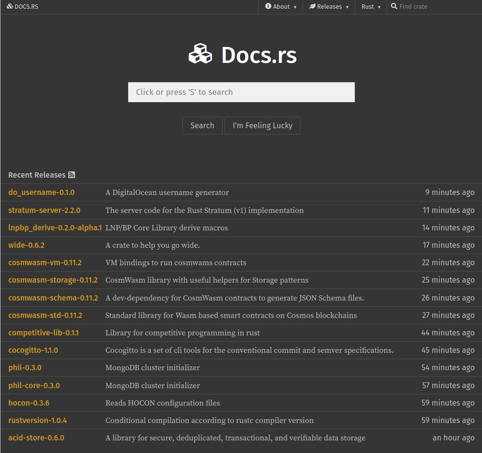Open cosmwasm-std-0.11.2 crate
This screenshot has height=453, width=482.
[45, 316]
